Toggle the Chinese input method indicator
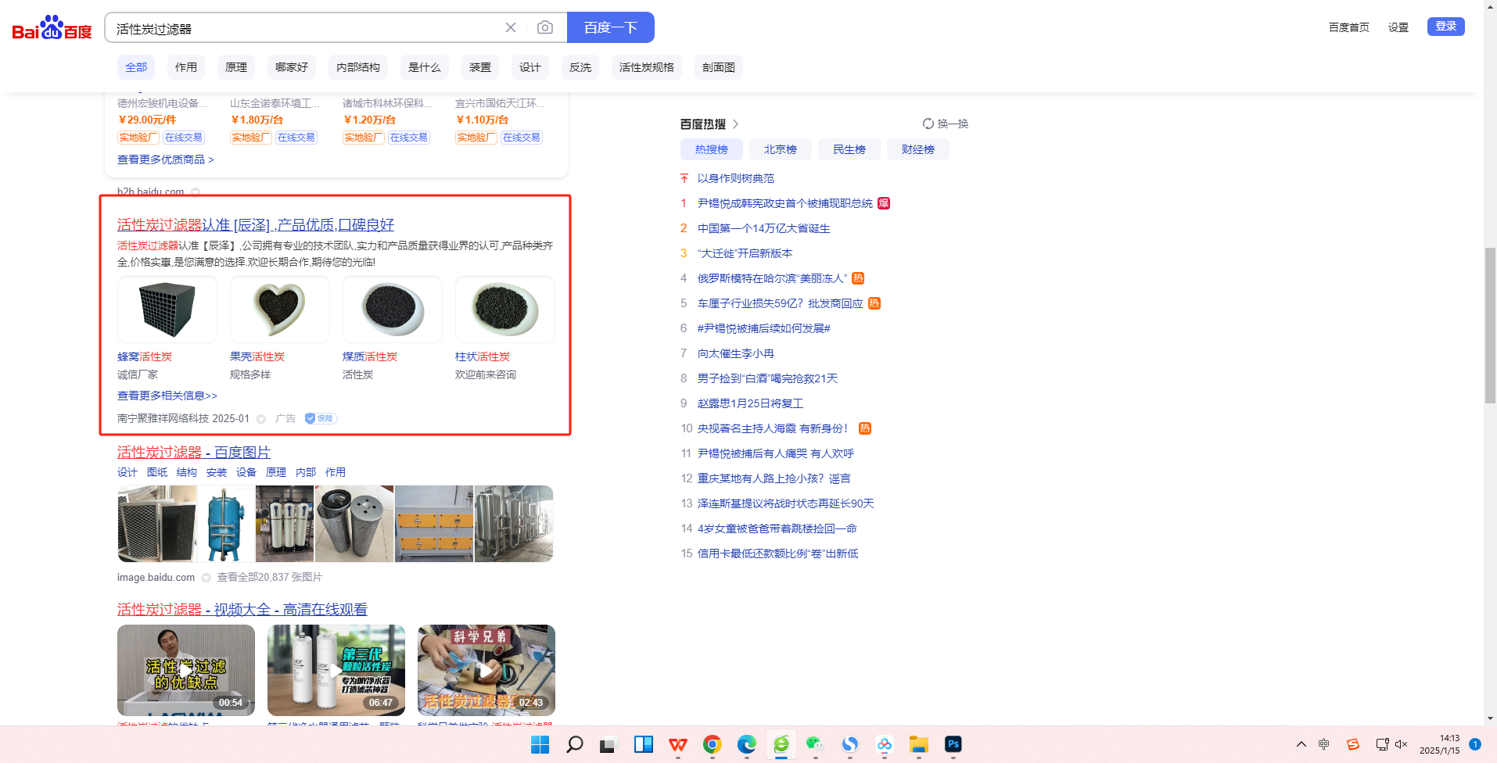This screenshot has height=763, width=1497. click(1323, 744)
